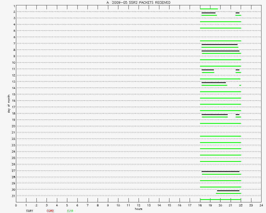266x213 pixels.
Task: Click the long black bar on day 13
Action: tap(214, 83)
